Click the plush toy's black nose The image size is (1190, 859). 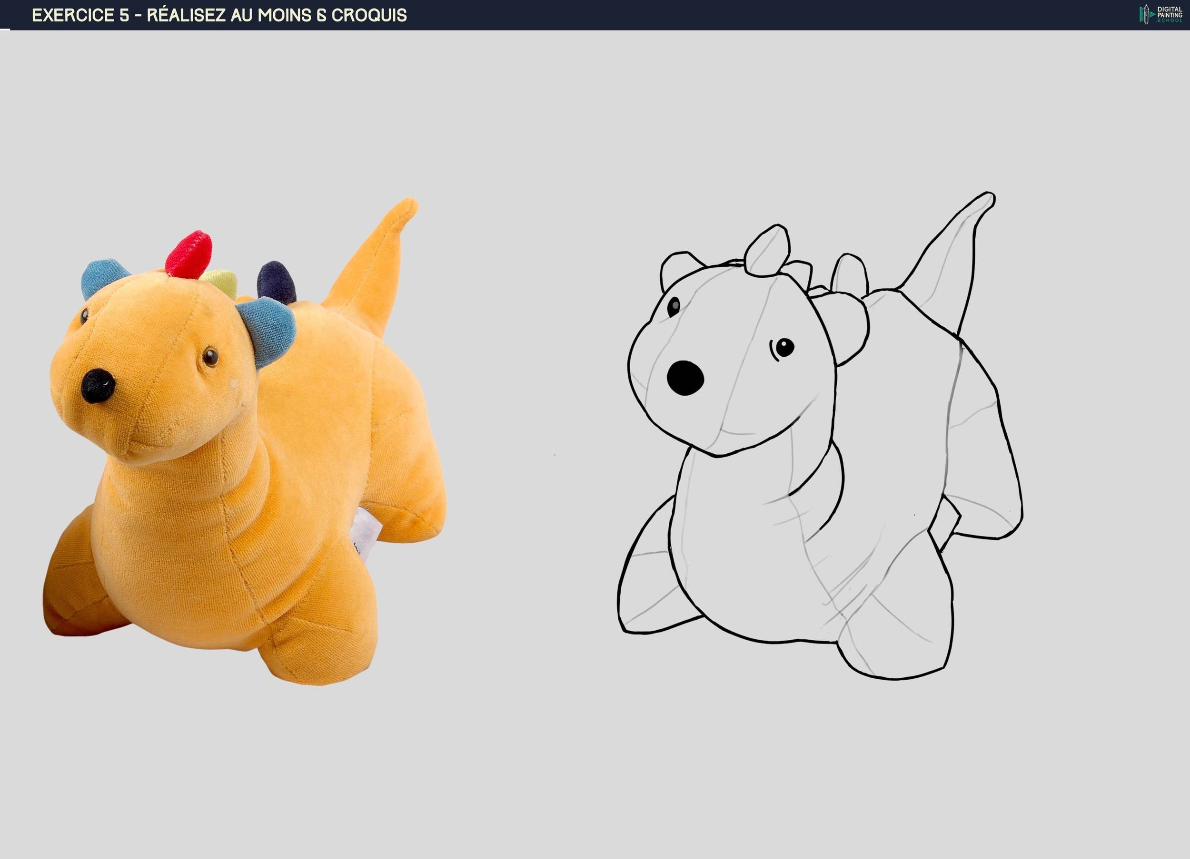tap(98, 385)
